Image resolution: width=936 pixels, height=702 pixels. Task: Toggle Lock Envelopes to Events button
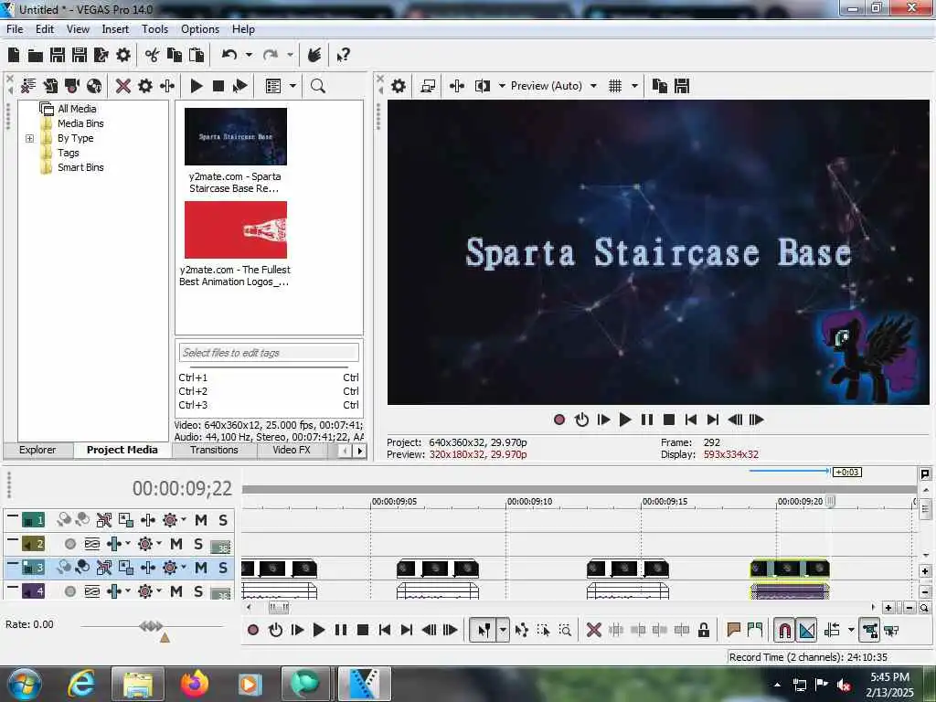[x=870, y=630]
